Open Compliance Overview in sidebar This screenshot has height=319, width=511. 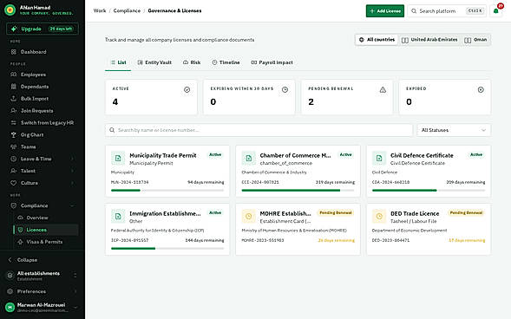[37, 218]
